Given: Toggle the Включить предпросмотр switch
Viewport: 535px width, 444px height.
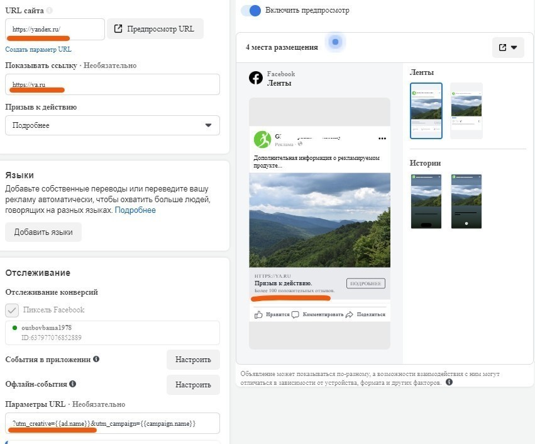Looking at the screenshot, I should [251, 11].
